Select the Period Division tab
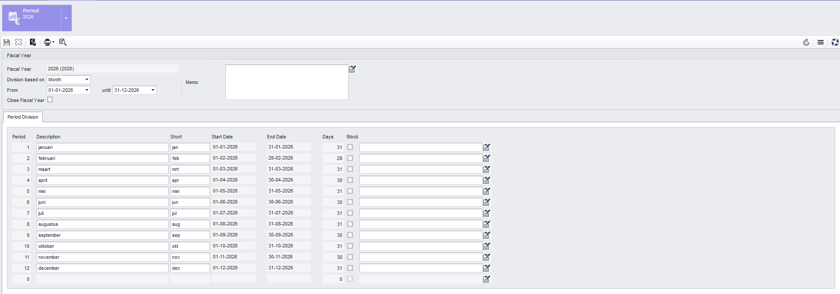The width and height of the screenshot is (840, 294). coord(23,117)
